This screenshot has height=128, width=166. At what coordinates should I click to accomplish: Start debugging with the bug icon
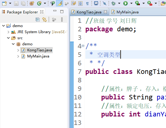tap(113, 3)
